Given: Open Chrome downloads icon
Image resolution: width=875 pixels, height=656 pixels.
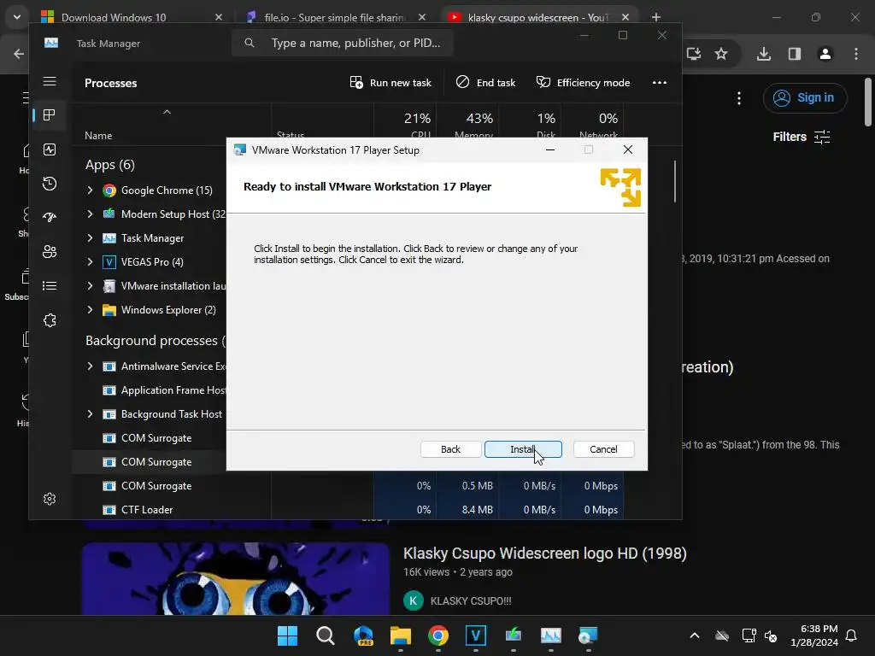Looking at the screenshot, I should point(764,54).
